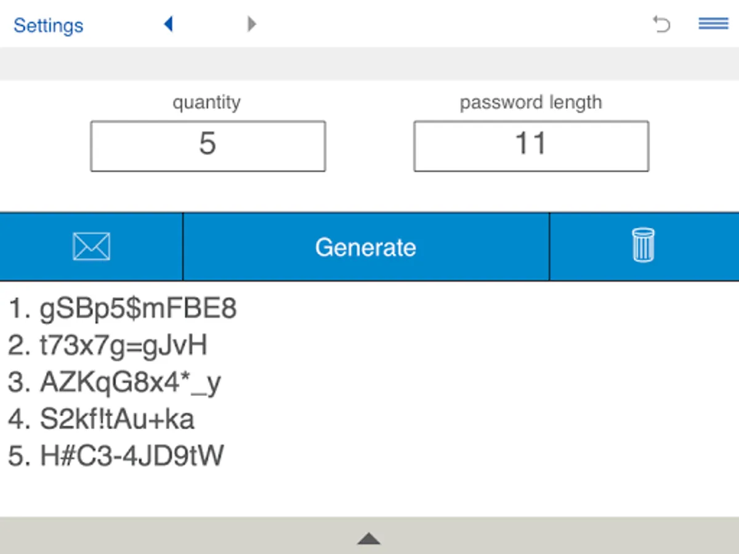This screenshot has width=739, height=554.
Task: Click the quantity label
Action: click(206, 102)
